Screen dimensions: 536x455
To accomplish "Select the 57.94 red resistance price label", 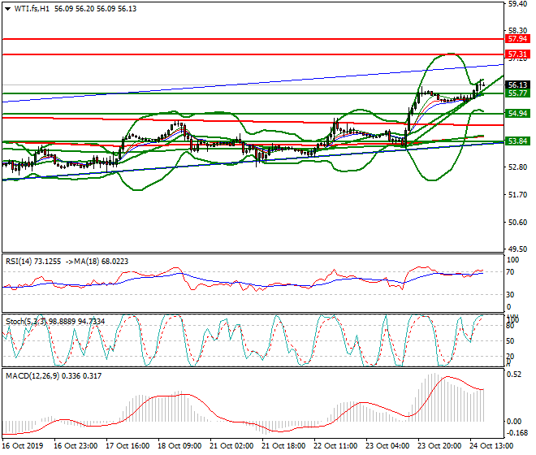I will click(517, 39).
